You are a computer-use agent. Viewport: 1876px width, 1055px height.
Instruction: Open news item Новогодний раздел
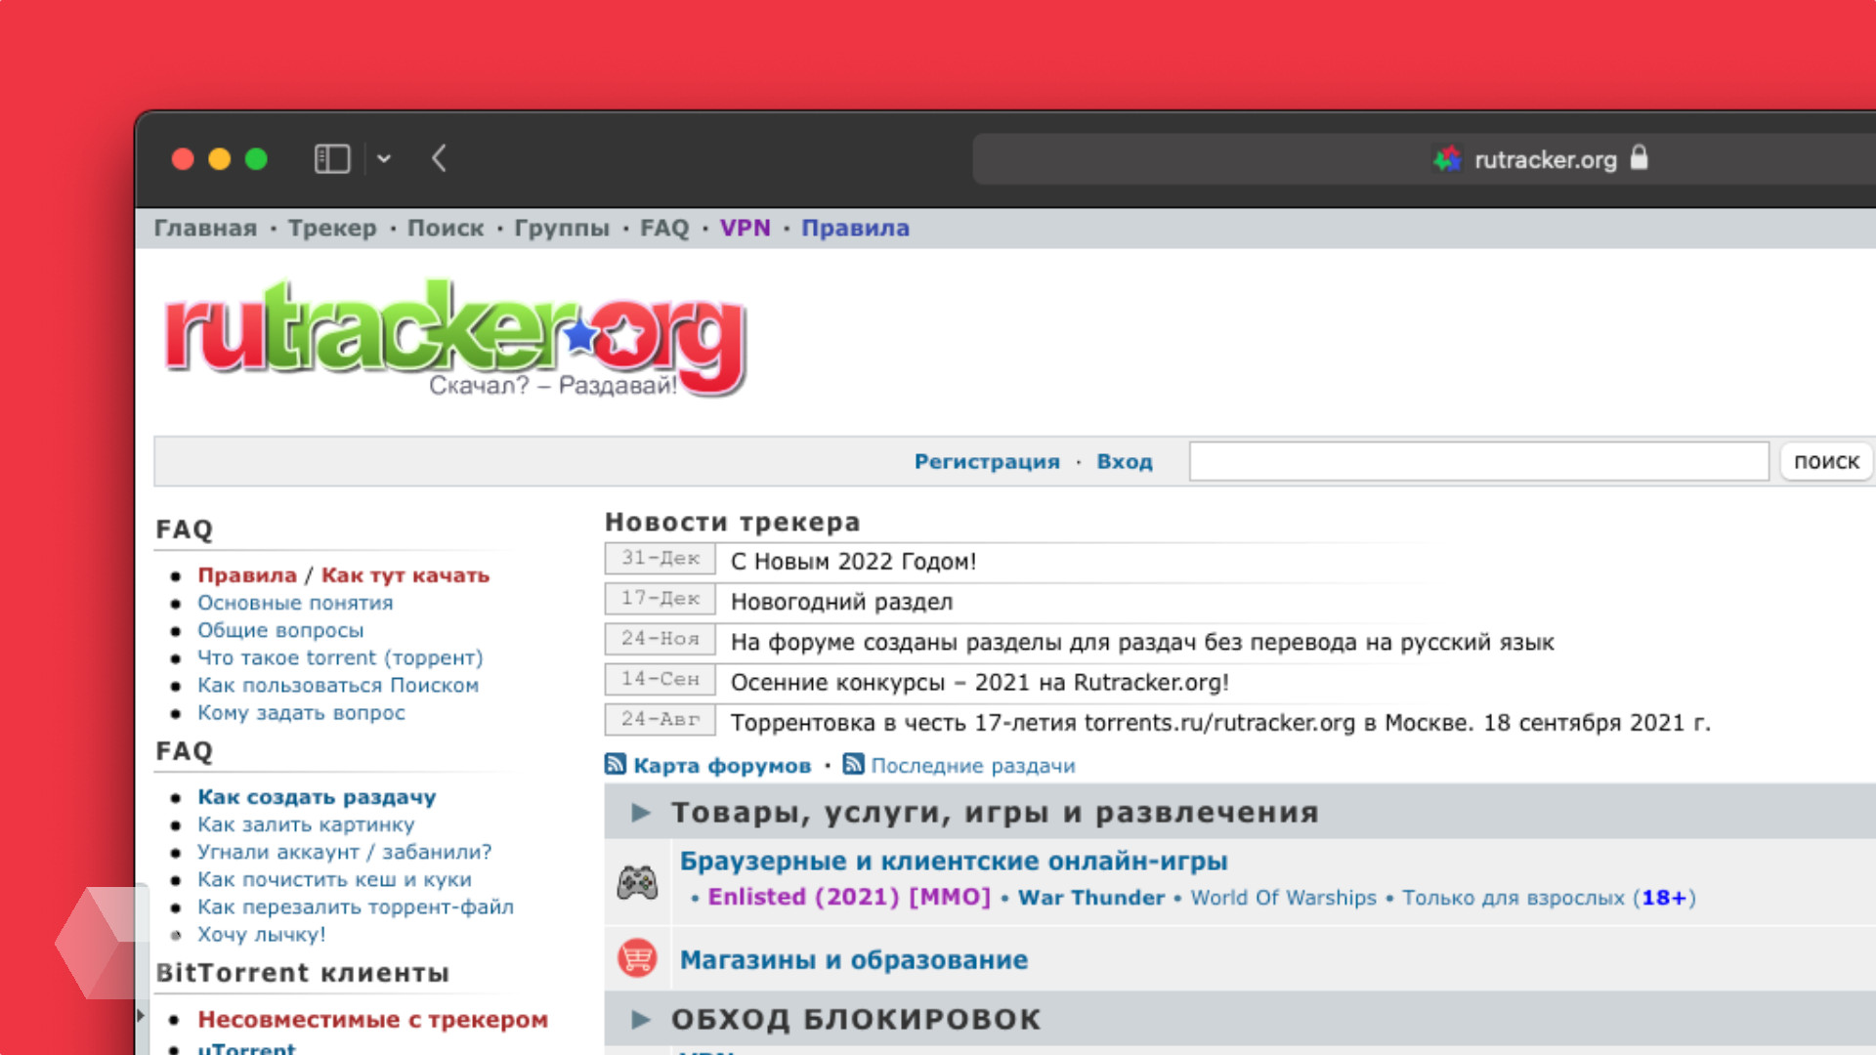(x=841, y=602)
